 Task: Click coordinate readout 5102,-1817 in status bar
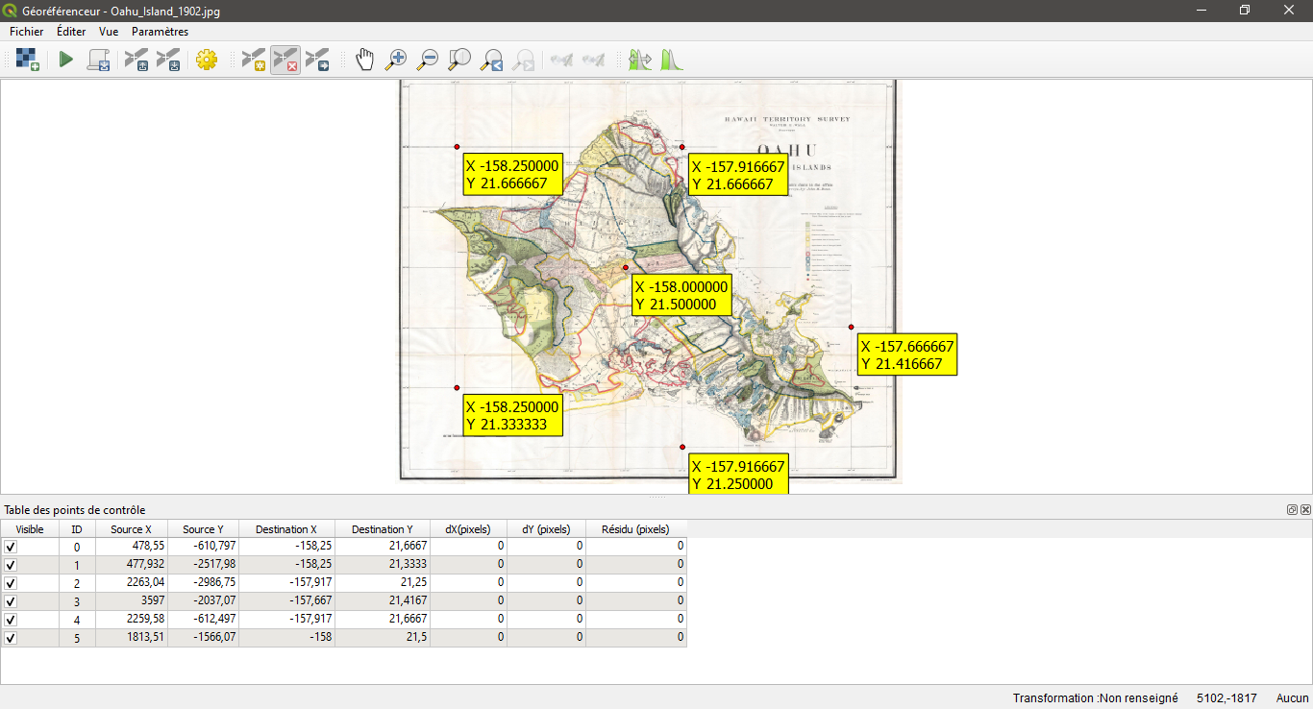tap(1226, 698)
